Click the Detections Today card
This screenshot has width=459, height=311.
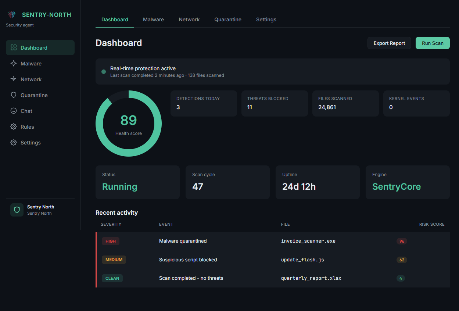click(x=204, y=103)
